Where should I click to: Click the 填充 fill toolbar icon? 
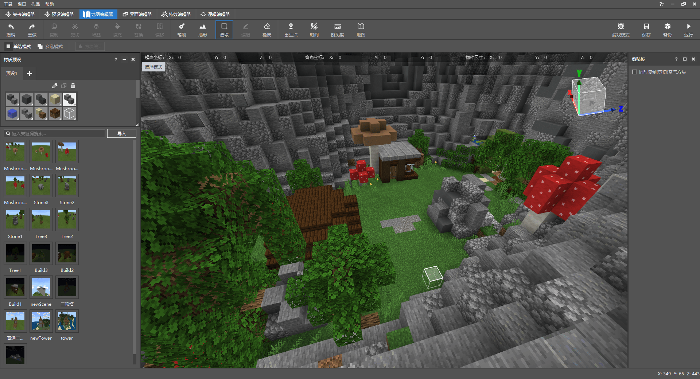pyautogui.click(x=117, y=30)
